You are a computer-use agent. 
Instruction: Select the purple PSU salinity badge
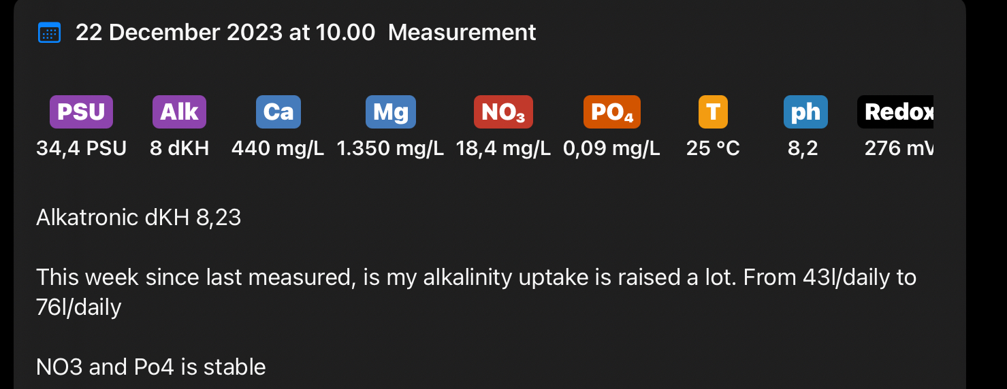coord(81,112)
